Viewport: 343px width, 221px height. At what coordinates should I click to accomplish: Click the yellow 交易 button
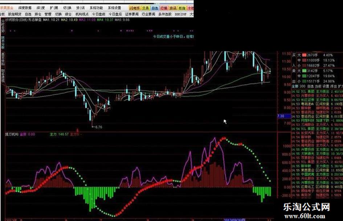tap(146, 8)
